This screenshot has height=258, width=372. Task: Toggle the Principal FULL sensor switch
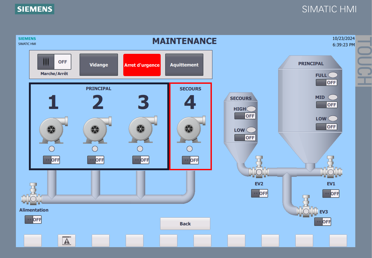click(326, 82)
